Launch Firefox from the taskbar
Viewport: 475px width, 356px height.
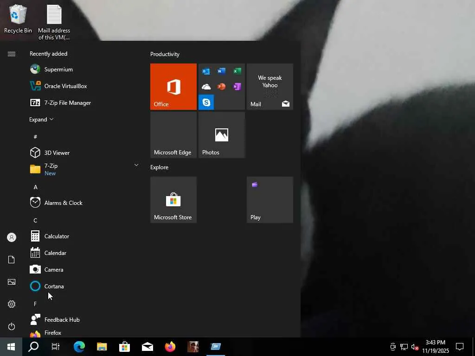(x=170, y=347)
